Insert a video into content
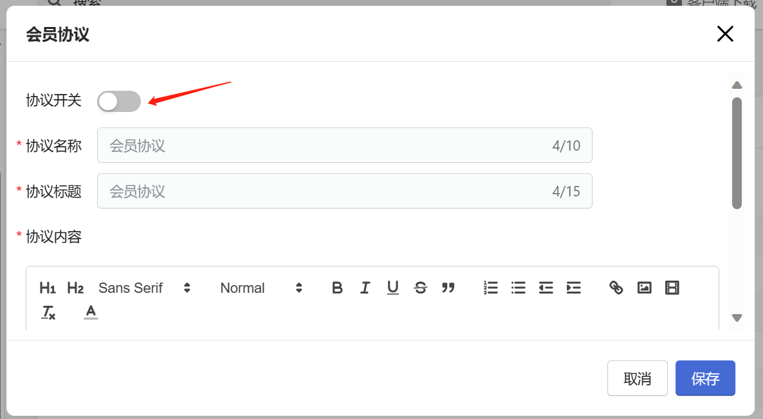The height and width of the screenshot is (419, 763). 672,288
